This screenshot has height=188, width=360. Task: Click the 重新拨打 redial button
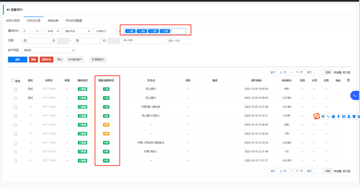point(98,59)
